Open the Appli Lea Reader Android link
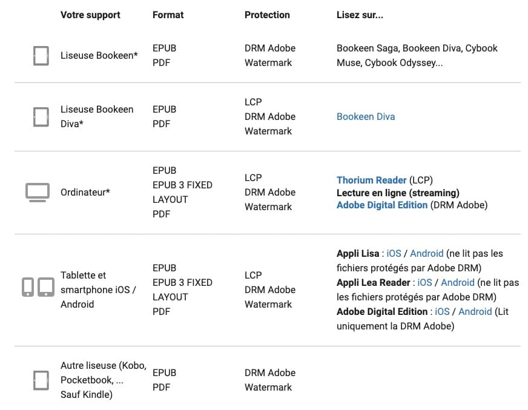Screen dimensions: 528x410 (458, 282)
